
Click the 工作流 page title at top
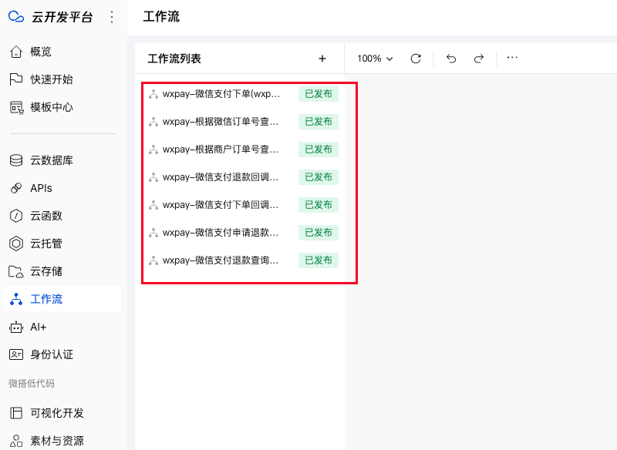(x=161, y=17)
